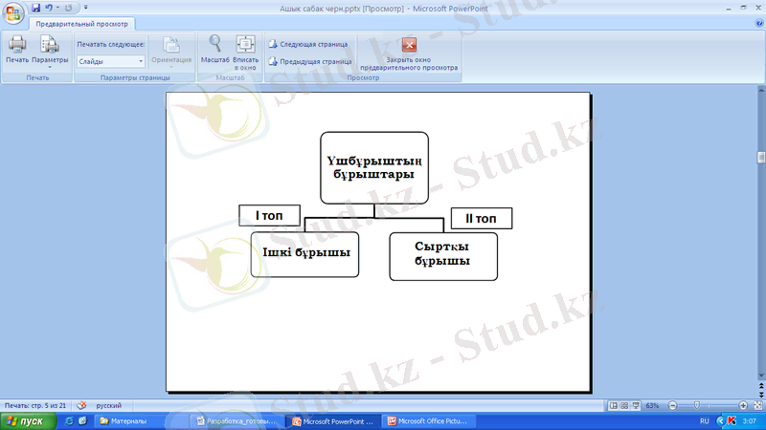Click the RU language indicator in tray
The image size is (766, 430).
[705, 420]
